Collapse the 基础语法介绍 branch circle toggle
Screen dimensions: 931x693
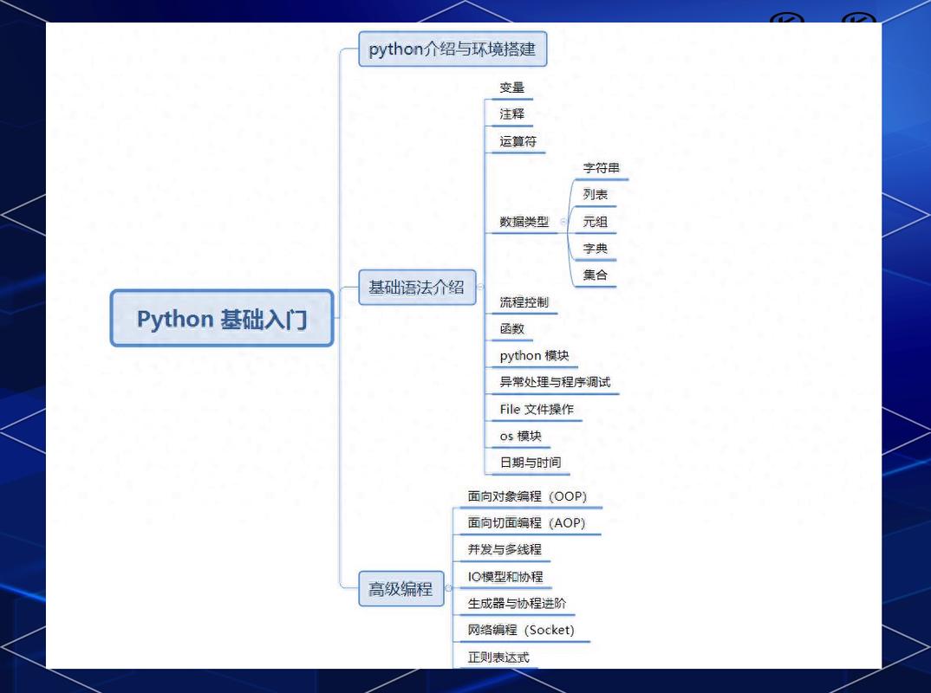coord(480,288)
